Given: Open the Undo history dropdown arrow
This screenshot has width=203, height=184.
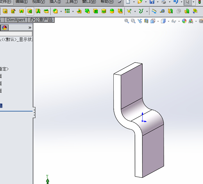Looking at the screenshot, I should click(x=182, y=2).
